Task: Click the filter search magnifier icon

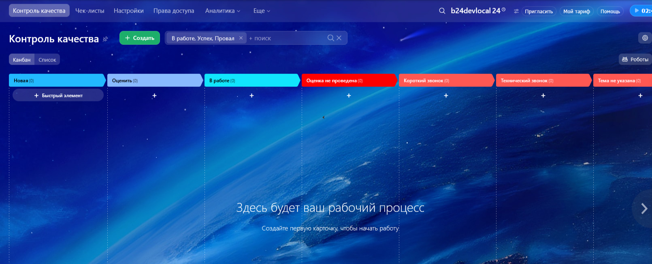Action: (330, 38)
